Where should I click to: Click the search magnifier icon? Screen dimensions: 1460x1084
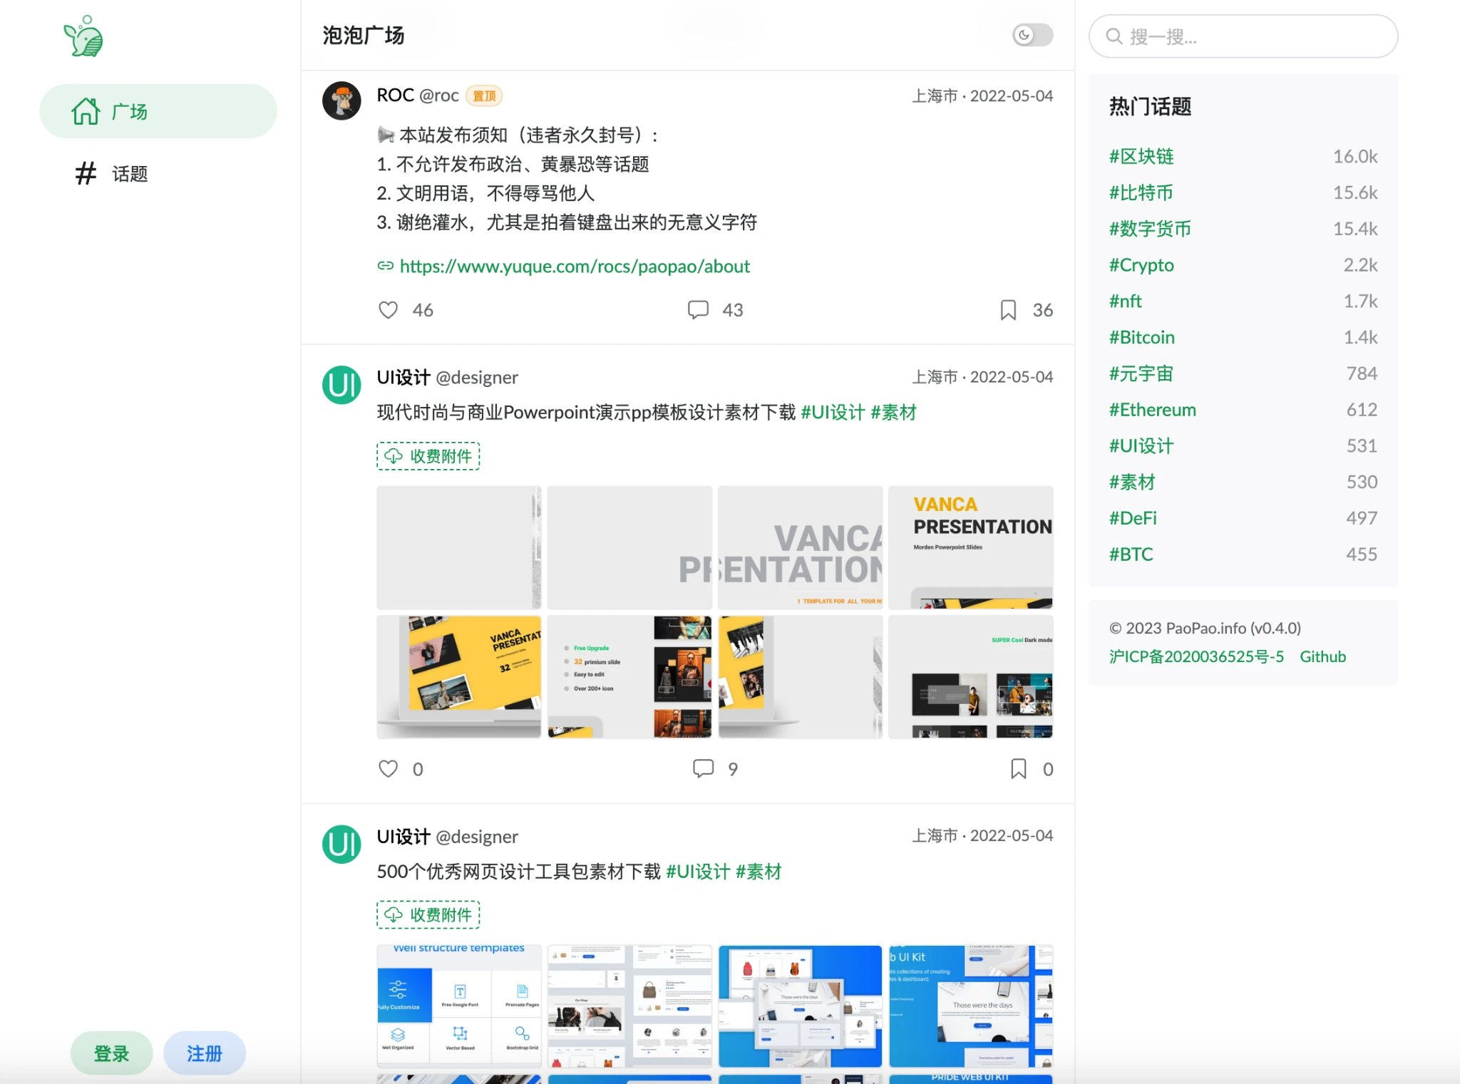pyautogui.click(x=1114, y=36)
